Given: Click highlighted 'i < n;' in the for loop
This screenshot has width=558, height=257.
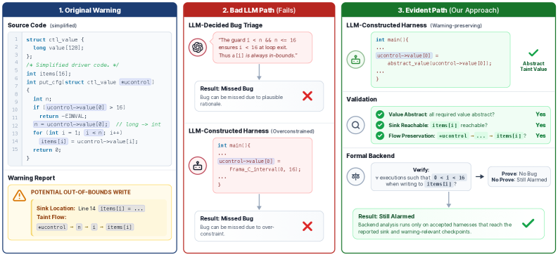Looking at the screenshot, I should coord(94,133).
